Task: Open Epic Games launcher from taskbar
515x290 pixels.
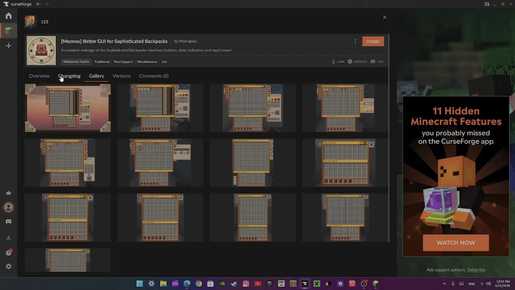Action: coord(270,284)
